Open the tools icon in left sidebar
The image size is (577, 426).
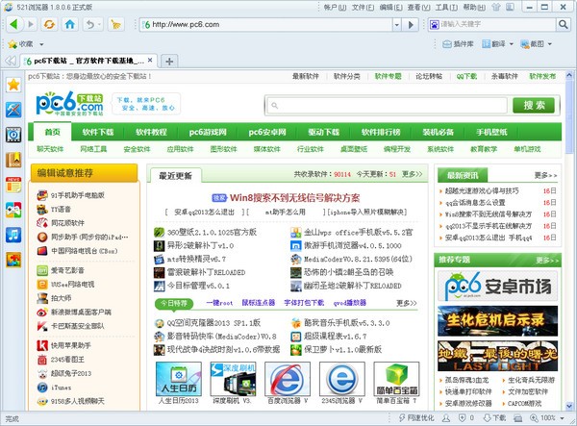tap(13, 110)
